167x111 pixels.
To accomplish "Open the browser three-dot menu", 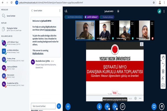I will [x=164, y=2].
